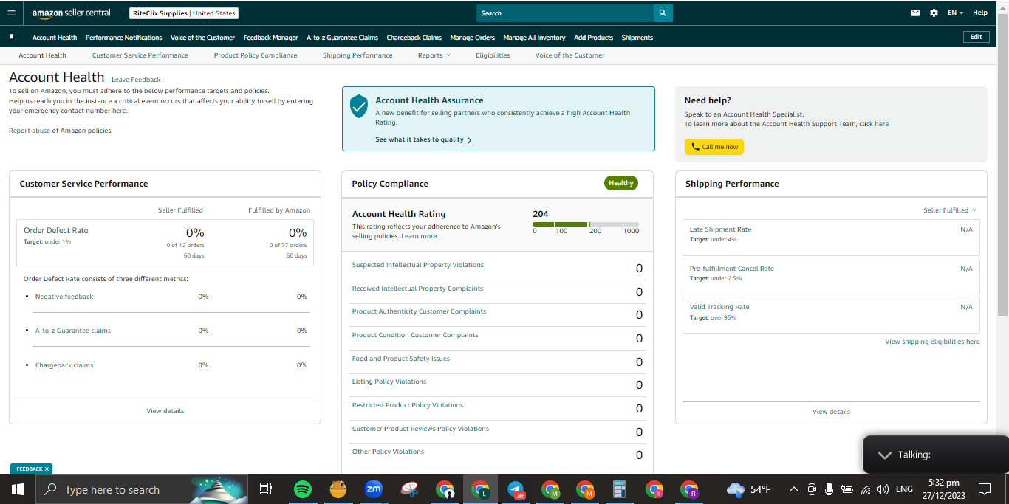Screen dimensions: 1009x504
Task: Open the Zoom app in taskbar
Action: click(373, 489)
